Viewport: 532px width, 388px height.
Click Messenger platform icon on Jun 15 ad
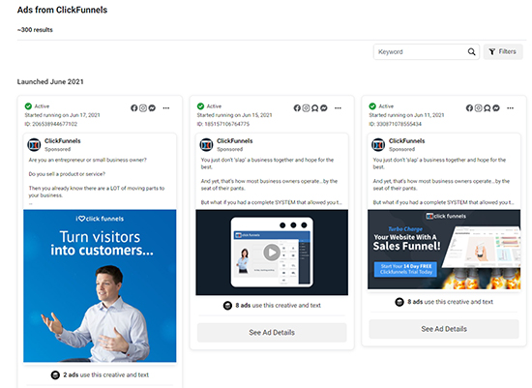pos(324,108)
